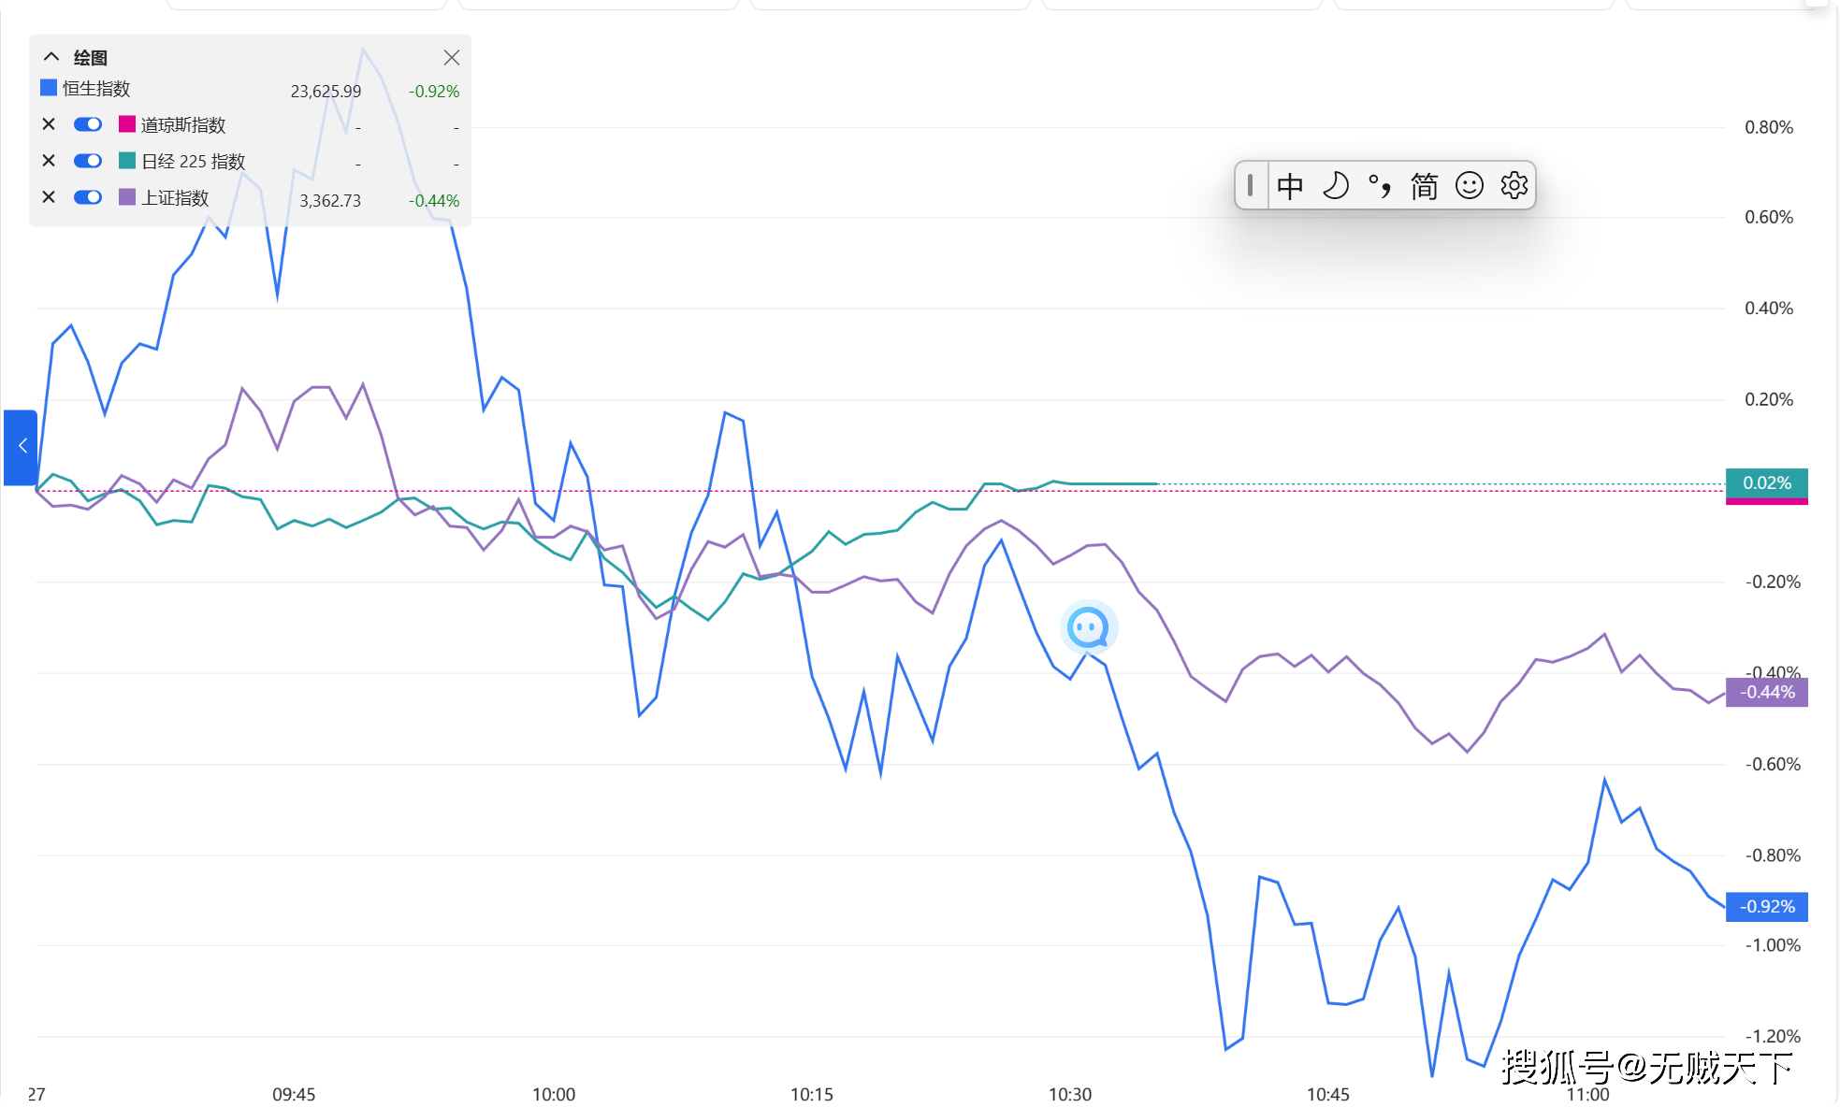The width and height of the screenshot is (1840, 1107).
Task: Expand the left side panel with the blue arrow
Action: pos(21,447)
